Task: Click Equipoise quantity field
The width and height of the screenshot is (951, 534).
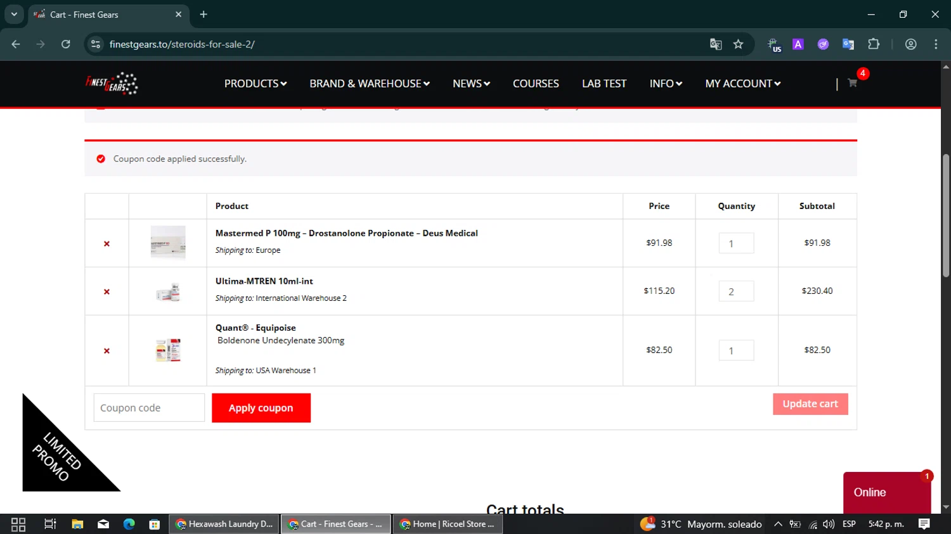Action: (736, 350)
